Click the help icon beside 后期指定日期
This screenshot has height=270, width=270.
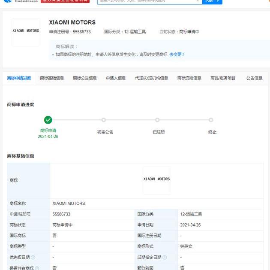pyautogui.click(x=165, y=257)
